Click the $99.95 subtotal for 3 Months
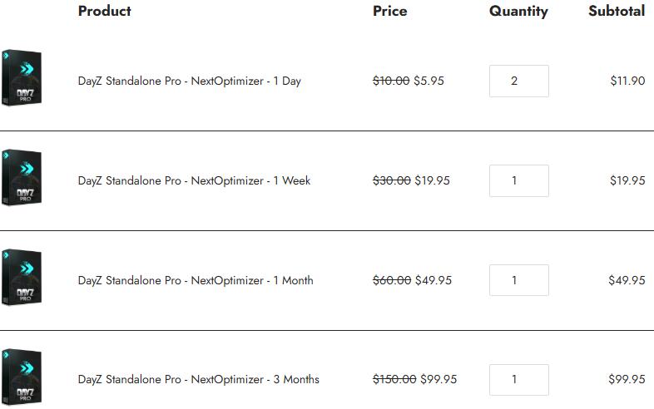This screenshot has width=654, height=409. pyautogui.click(x=627, y=379)
